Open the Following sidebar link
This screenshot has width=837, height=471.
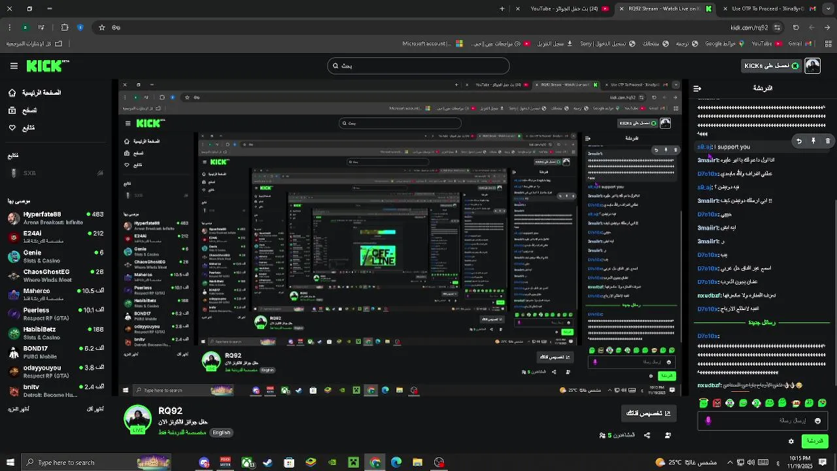[x=22, y=128]
